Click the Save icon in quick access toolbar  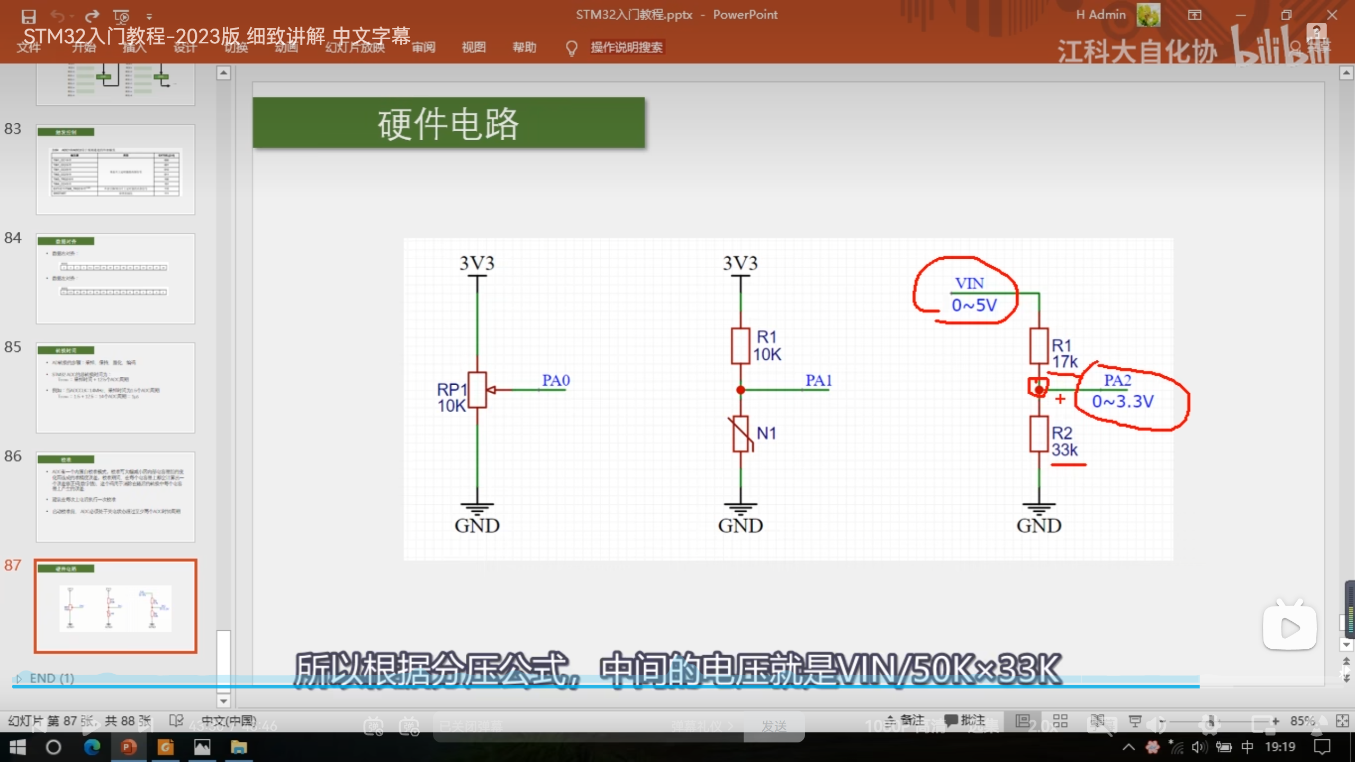point(28,16)
